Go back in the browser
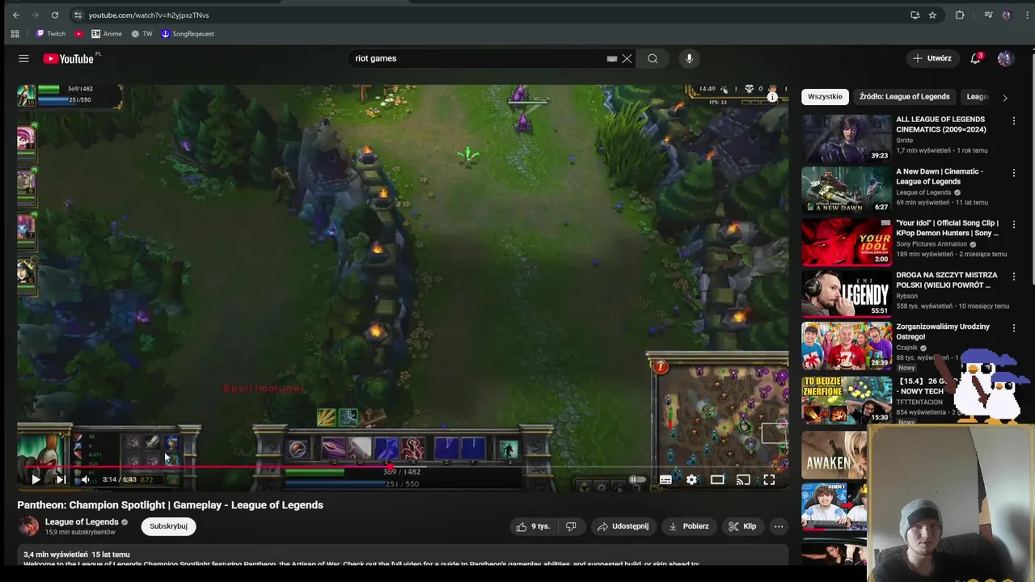The width and height of the screenshot is (1035, 582). tap(16, 15)
